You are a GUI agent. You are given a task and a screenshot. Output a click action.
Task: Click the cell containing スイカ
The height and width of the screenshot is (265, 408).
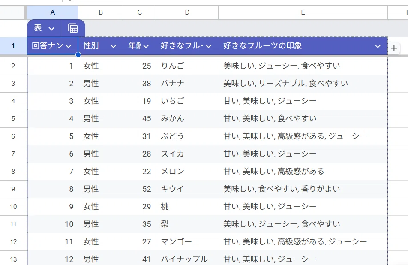[187, 154]
